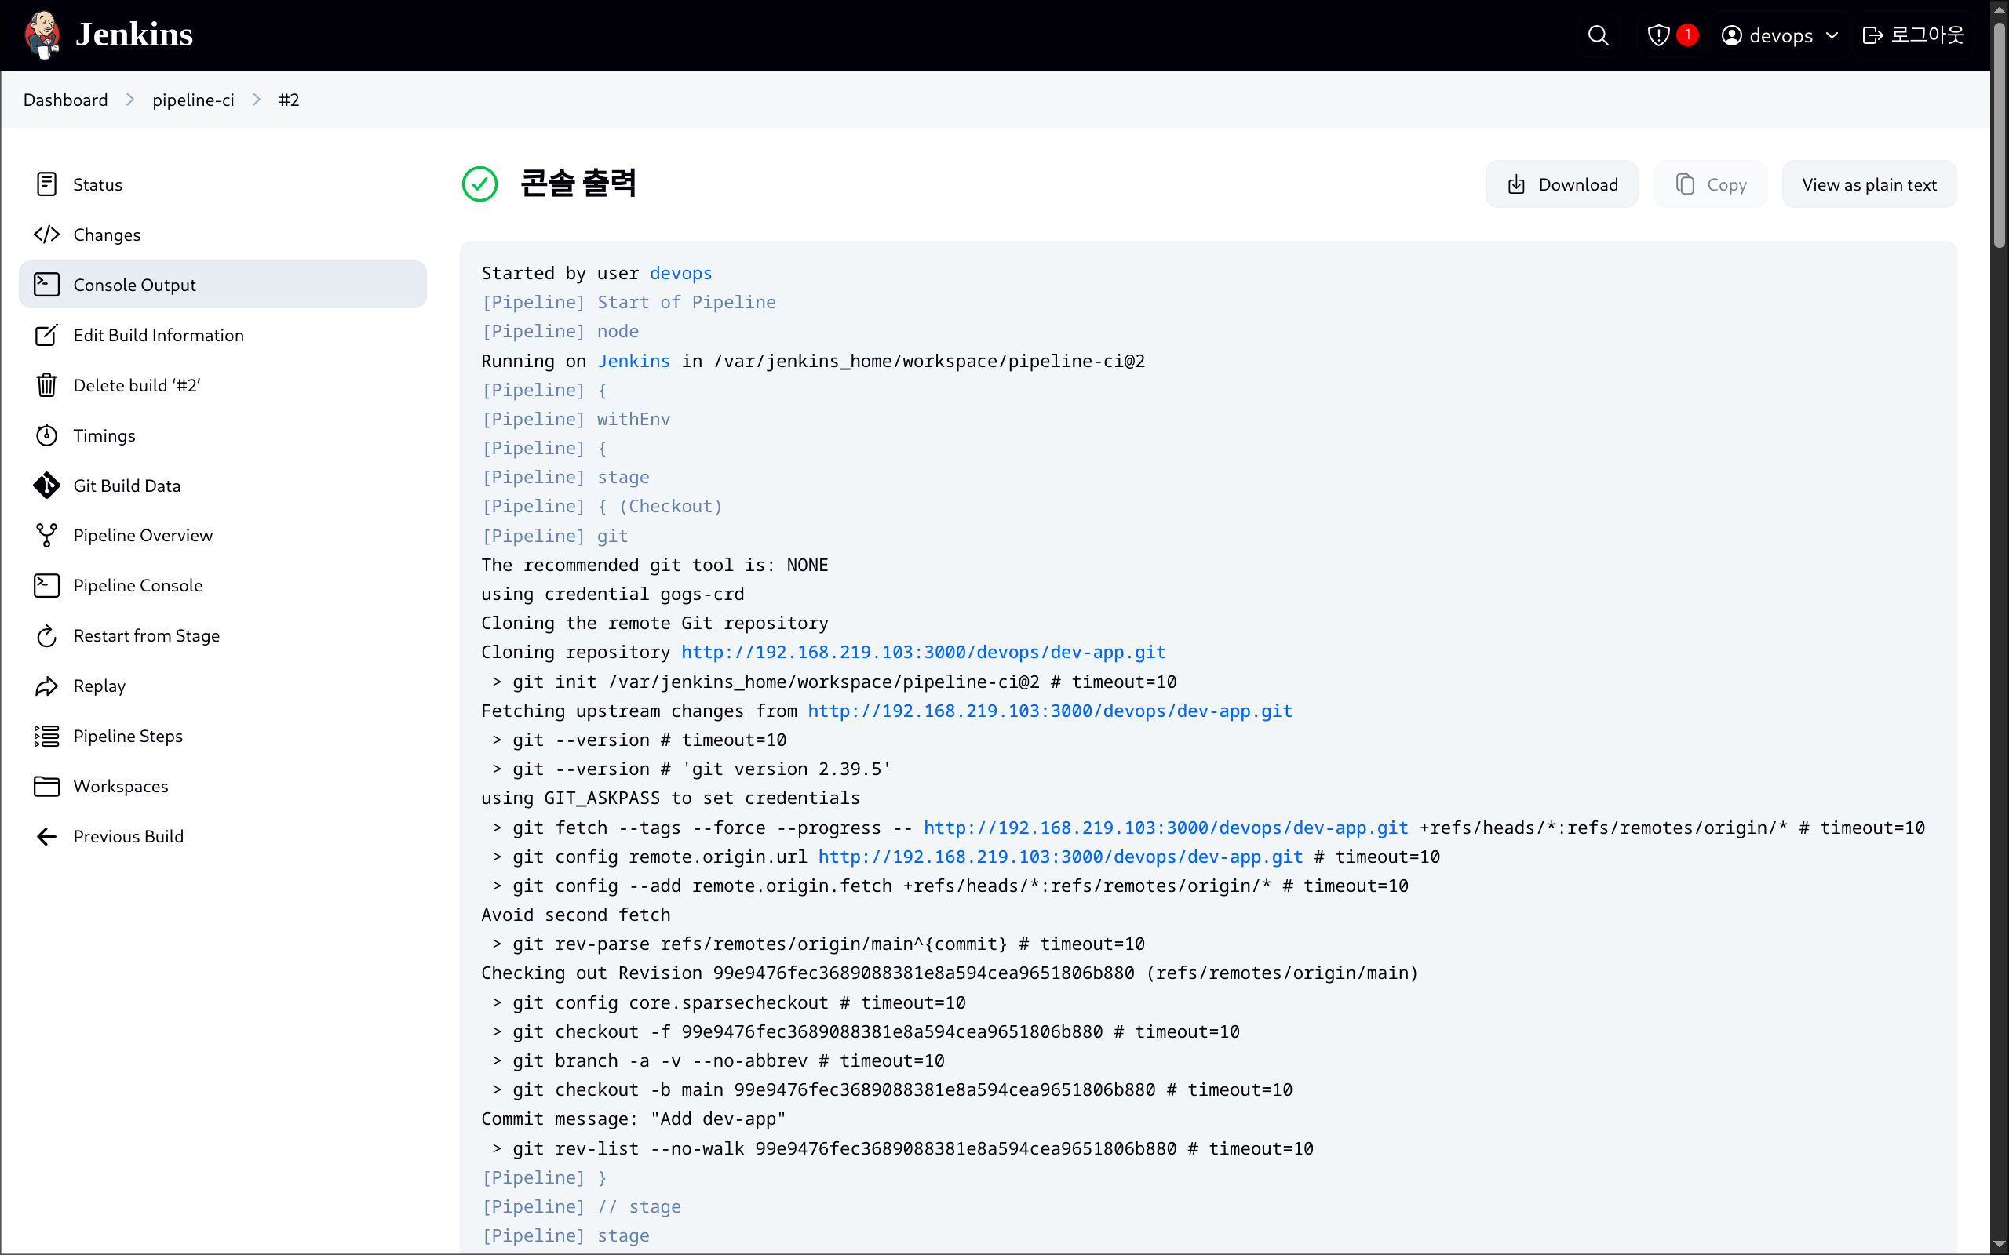
Task: Click scrollbar down arrow at bottom
Action: point(1999,1245)
